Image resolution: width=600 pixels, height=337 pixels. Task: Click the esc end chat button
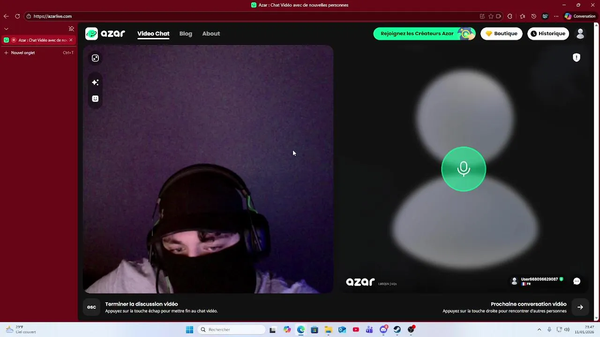click(x=91, y=307)
